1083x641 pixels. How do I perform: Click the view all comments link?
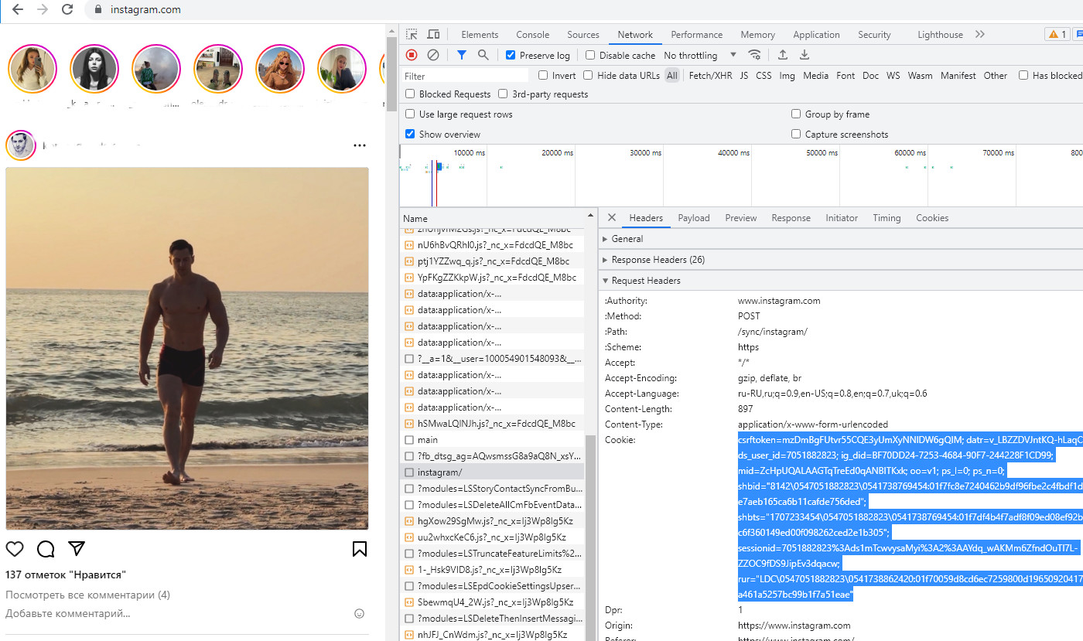point(87,595)
